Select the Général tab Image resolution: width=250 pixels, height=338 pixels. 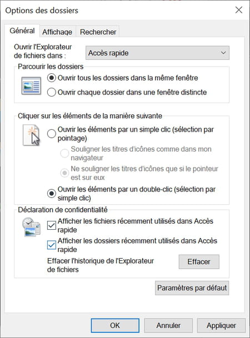coord(22,31)
